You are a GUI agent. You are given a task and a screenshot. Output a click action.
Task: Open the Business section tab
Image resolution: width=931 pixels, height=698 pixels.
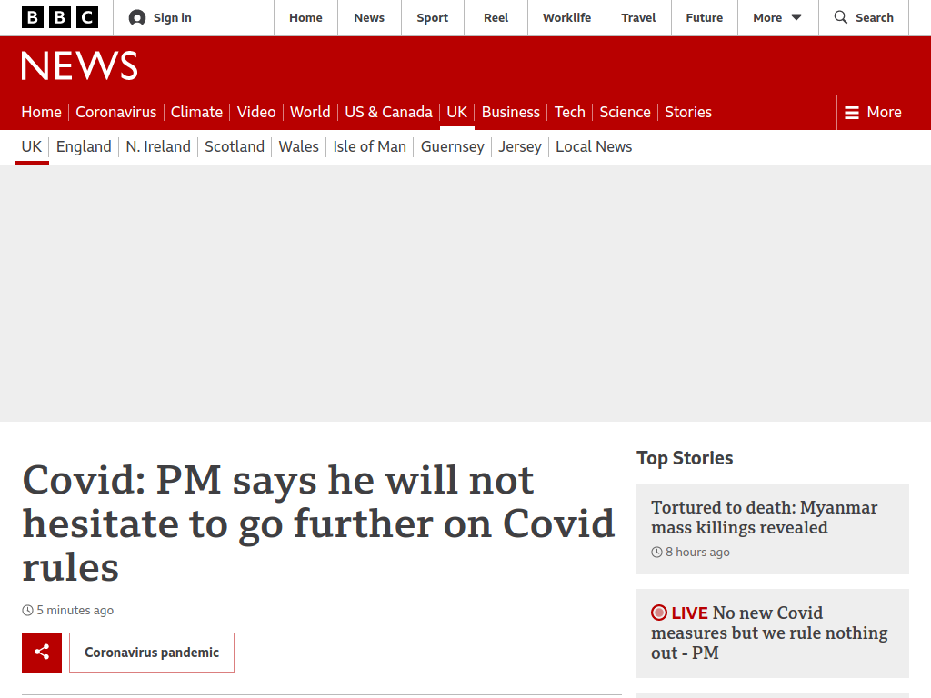pyautogui.click(x=511, y=112)
